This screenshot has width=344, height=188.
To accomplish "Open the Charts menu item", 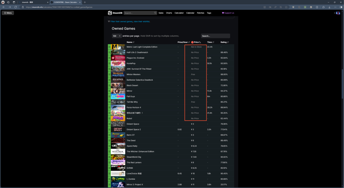I will pos(169,13).
